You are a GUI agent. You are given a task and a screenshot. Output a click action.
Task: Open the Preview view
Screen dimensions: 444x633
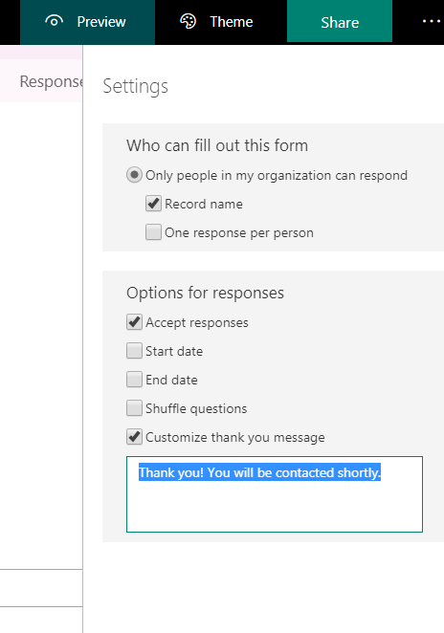click(87, 22)
